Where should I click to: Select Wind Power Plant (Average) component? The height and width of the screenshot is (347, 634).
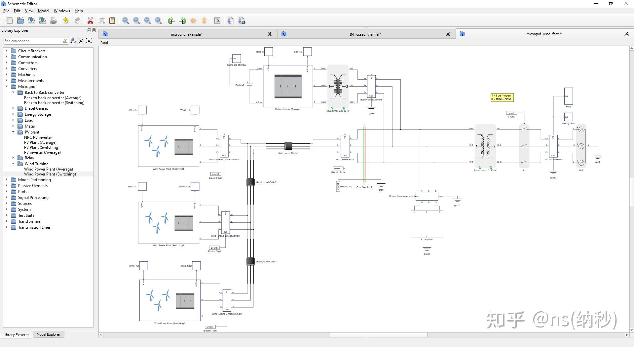49,169
